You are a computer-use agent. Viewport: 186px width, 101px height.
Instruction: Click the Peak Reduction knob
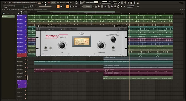tap(101, 45)
